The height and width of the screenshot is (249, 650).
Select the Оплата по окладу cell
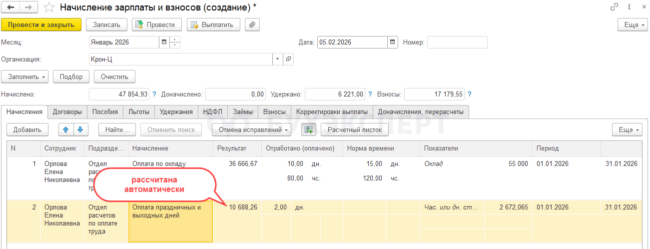point(170,177)
